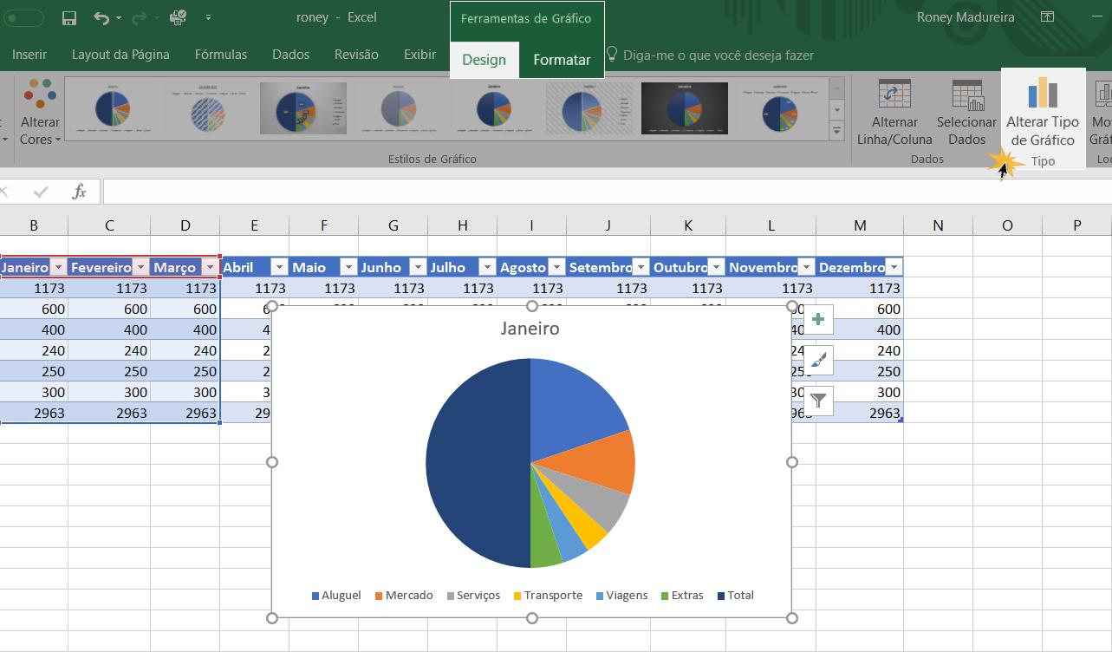Image resolution: width=1112 pixels, height=652 pixels.
Task: Click Alterar Tipo de Gráfico button
Action: 1043,114
